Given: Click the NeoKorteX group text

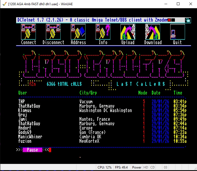Looking at the screenshot, I should click(89, 141).
